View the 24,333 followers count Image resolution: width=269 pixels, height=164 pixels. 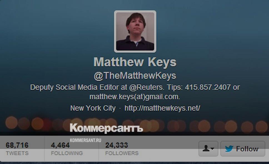coord(117,145)
